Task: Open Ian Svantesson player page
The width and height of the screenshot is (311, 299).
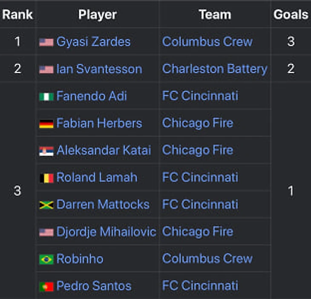Action: (x=99, y=69)
